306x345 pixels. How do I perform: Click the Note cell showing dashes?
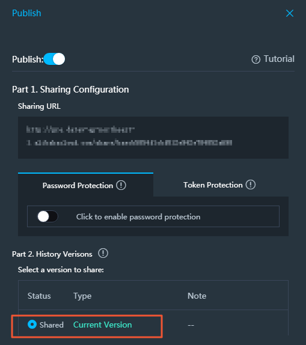[x=191, y=325]
